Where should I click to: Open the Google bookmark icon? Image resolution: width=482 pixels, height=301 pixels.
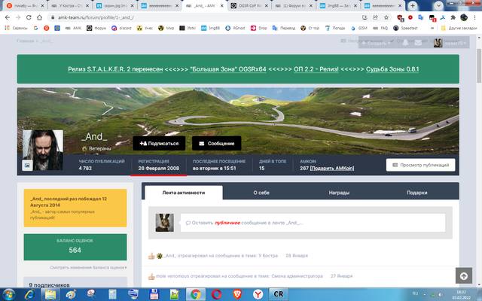(35, 28)
